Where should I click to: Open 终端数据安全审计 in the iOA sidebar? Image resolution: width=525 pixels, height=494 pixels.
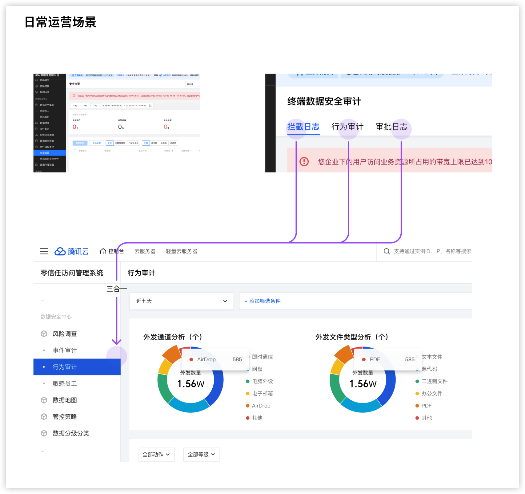[49, 159]
